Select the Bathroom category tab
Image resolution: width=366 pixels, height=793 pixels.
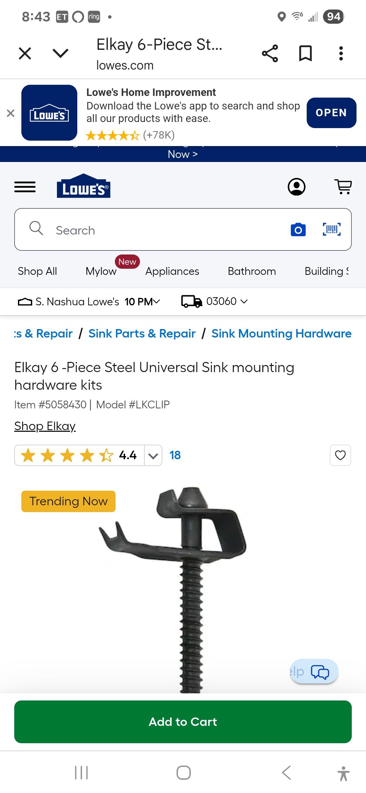(252, 271)
